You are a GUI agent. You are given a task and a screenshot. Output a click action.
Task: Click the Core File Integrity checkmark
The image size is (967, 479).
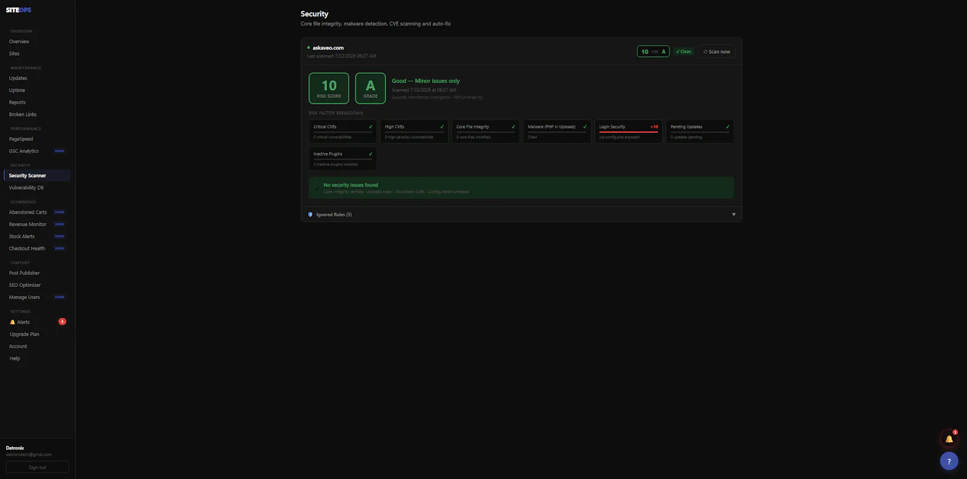point(513,127)
